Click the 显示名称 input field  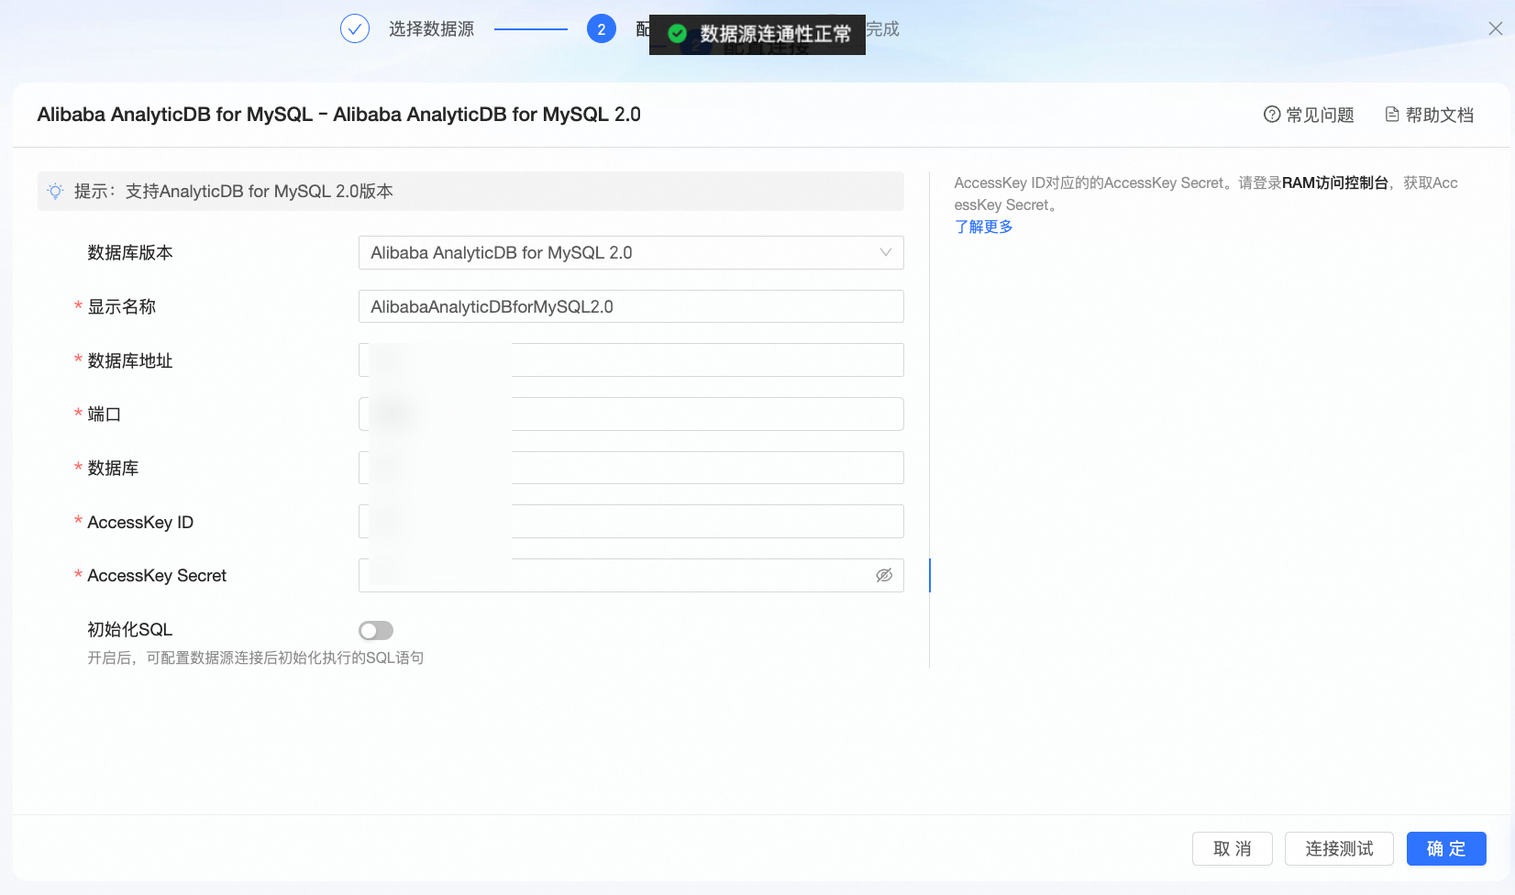tap(631, 306)
